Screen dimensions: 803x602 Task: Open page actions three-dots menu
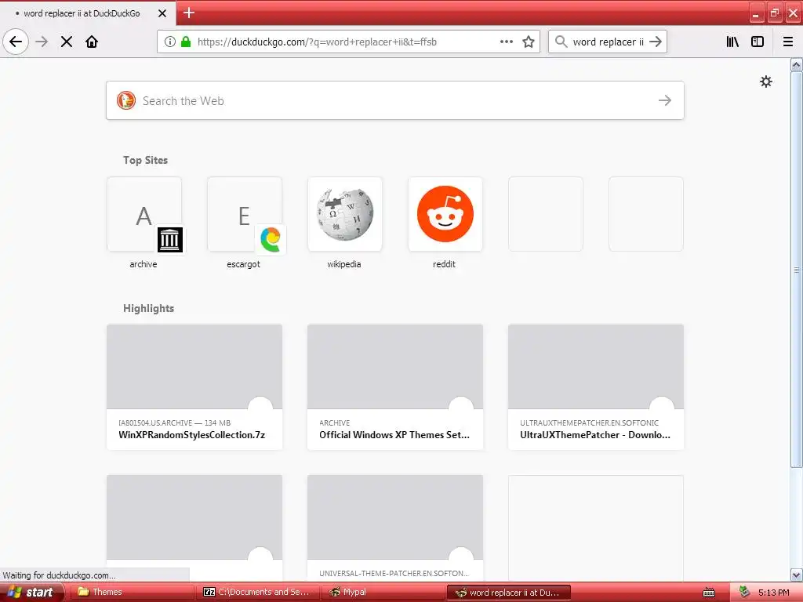(507, 42)
